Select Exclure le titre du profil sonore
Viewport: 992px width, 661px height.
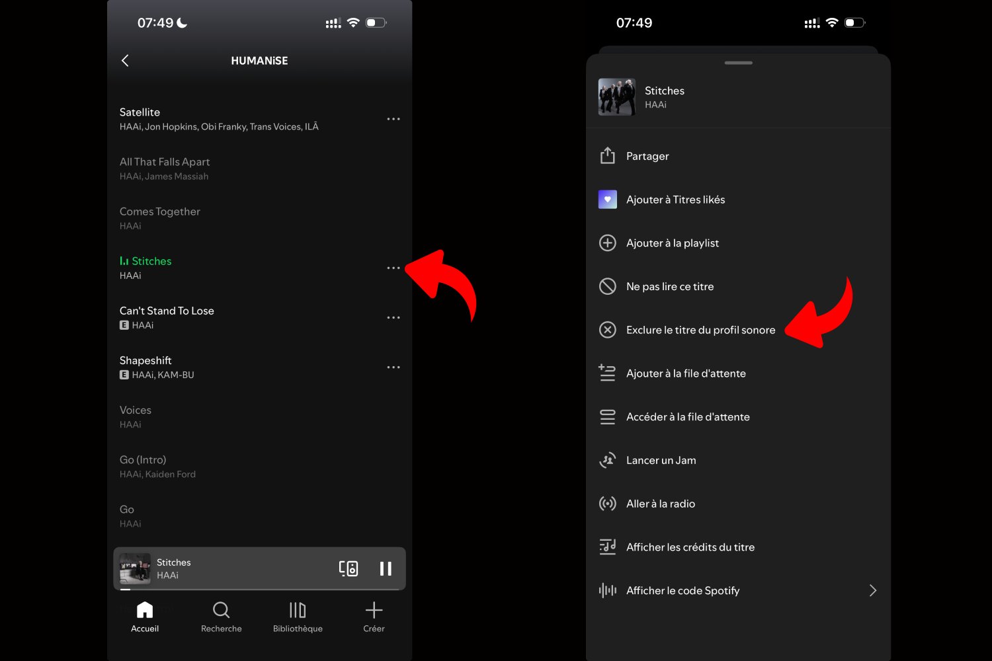[x=700, y=330]
